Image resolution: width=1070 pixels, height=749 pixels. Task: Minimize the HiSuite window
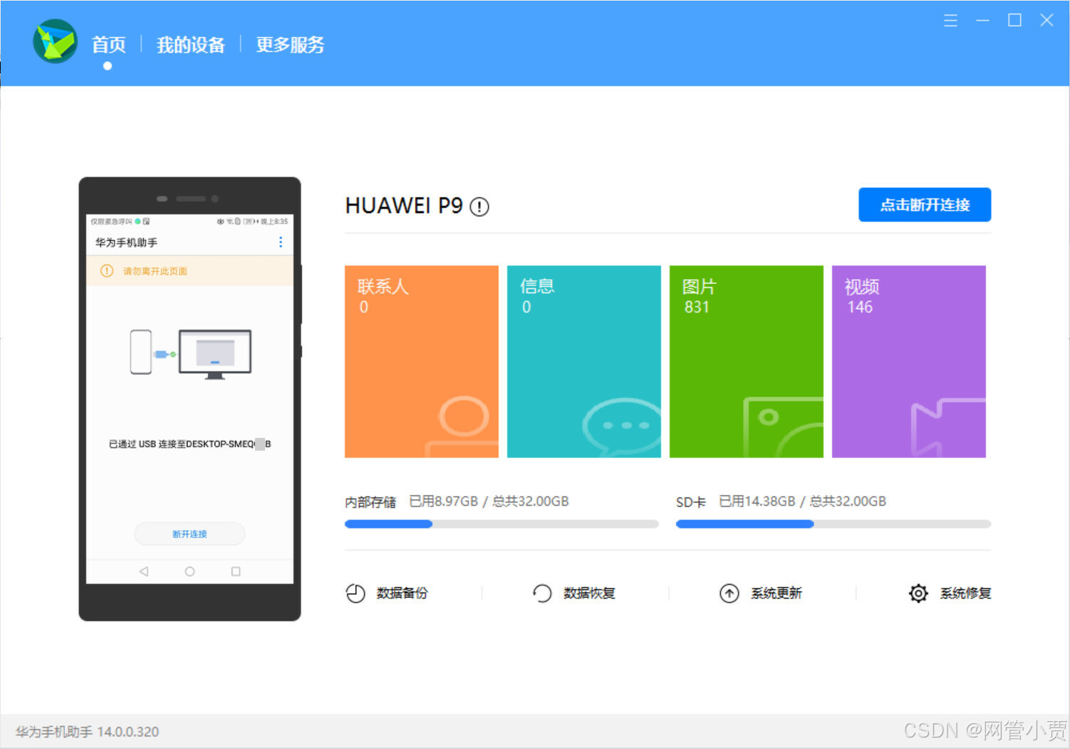(x=982, y=21)
